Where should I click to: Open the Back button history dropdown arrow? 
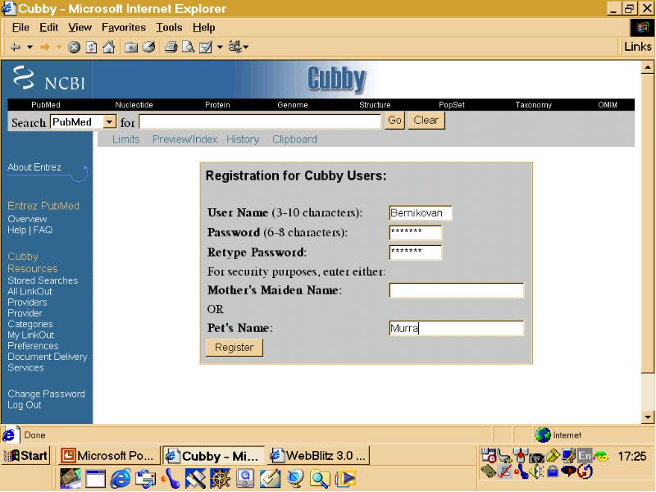pos(30,48)
